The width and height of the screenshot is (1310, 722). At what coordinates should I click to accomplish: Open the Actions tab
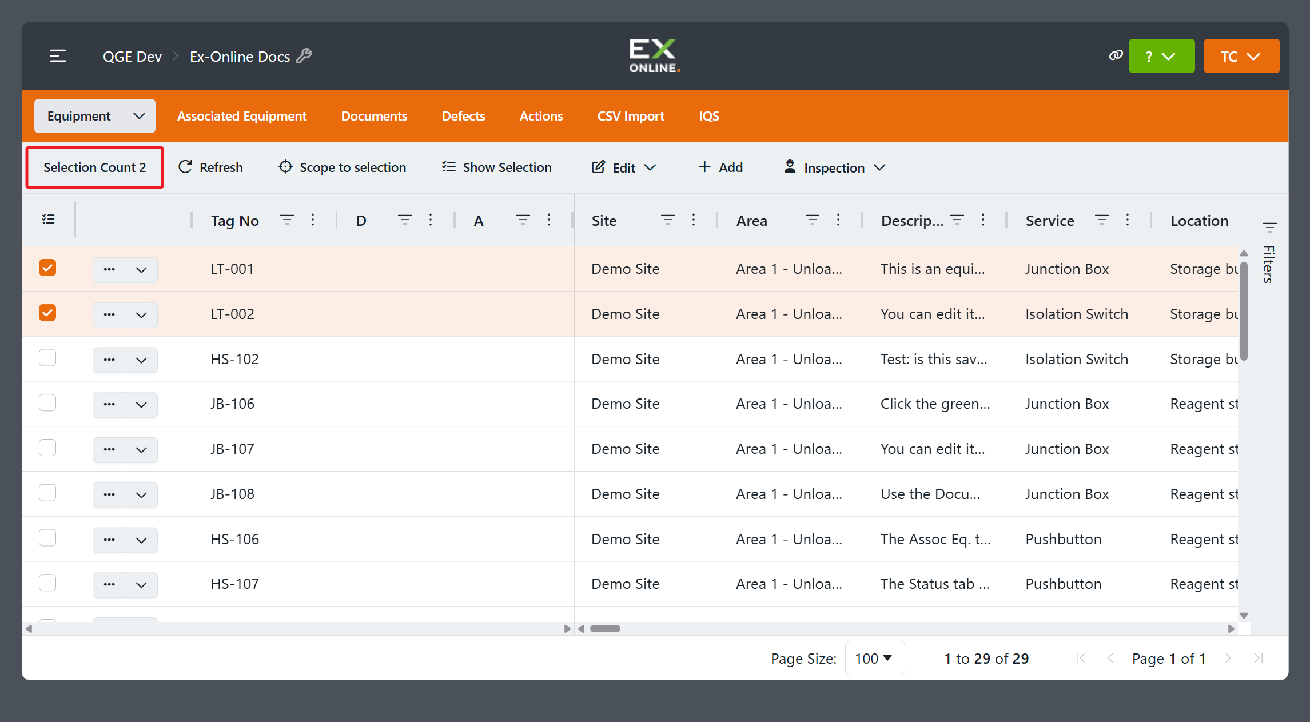point(541,116)
